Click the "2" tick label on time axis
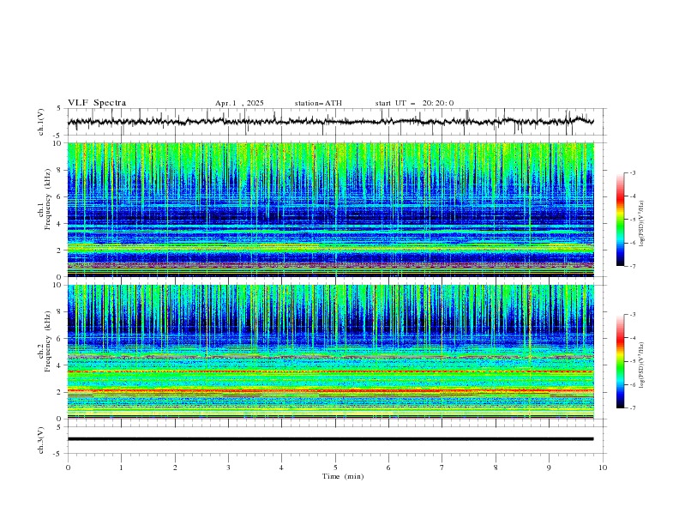679x525 pixels. click(x=175, y=468)
